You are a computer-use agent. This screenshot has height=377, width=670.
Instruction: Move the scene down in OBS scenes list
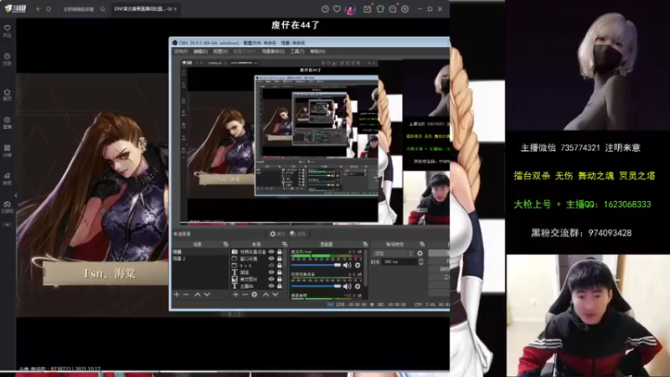207,295
